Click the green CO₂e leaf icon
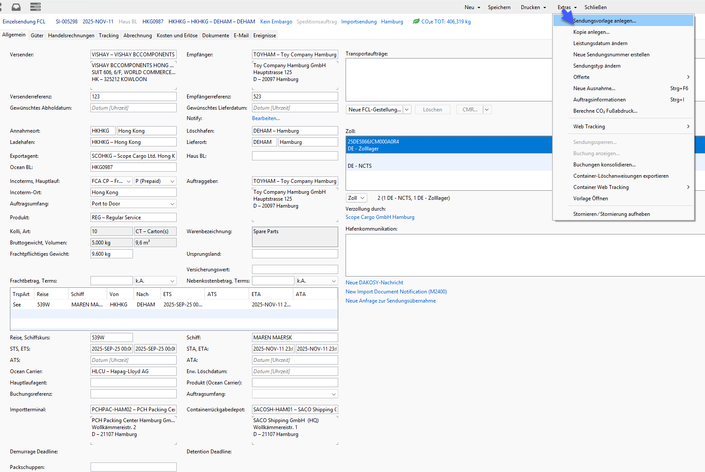 [416, 21]
